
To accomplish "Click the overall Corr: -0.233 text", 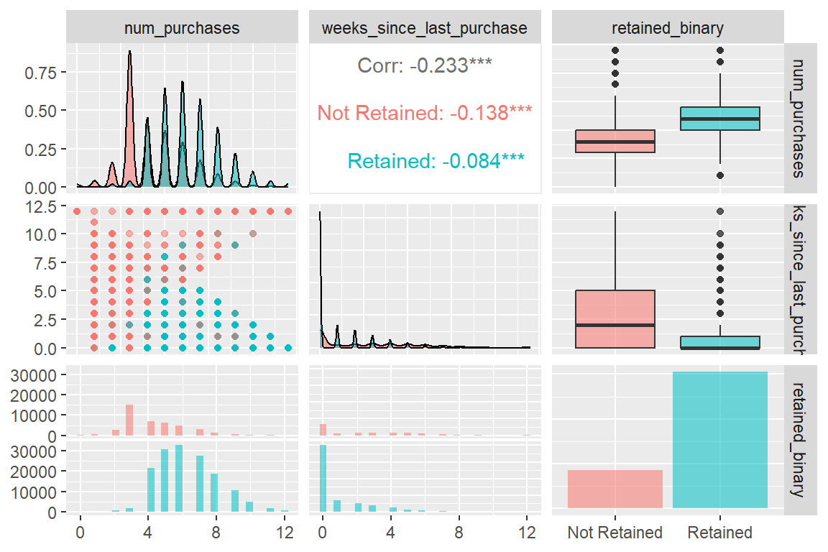I will click(425, 66).
